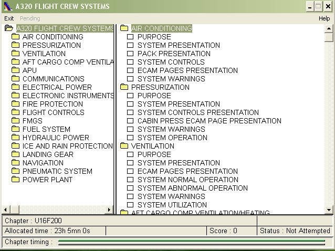Click the folder icon beside AIR CONDITIONING in left tree

tap(15, 37)
